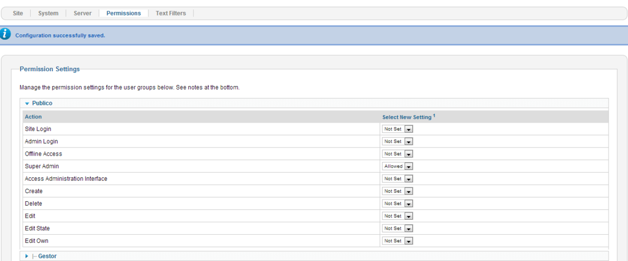This screenshot has width=628, height=261.
Task: Open Access Administration Interface setting dropdown
Action: [x=397, y=179]
